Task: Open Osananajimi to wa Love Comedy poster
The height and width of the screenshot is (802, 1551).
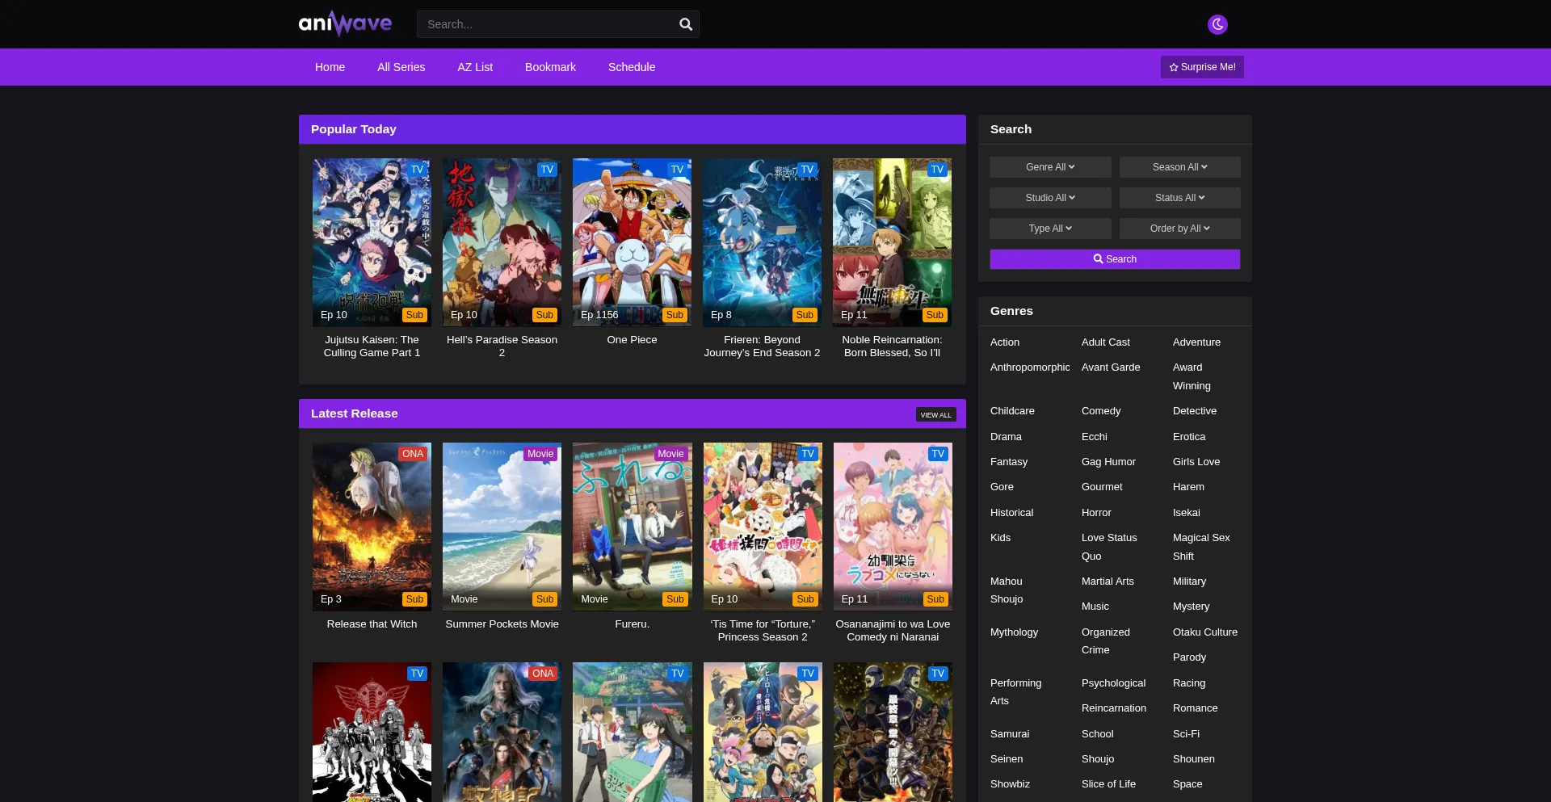Action: (893, 527)
